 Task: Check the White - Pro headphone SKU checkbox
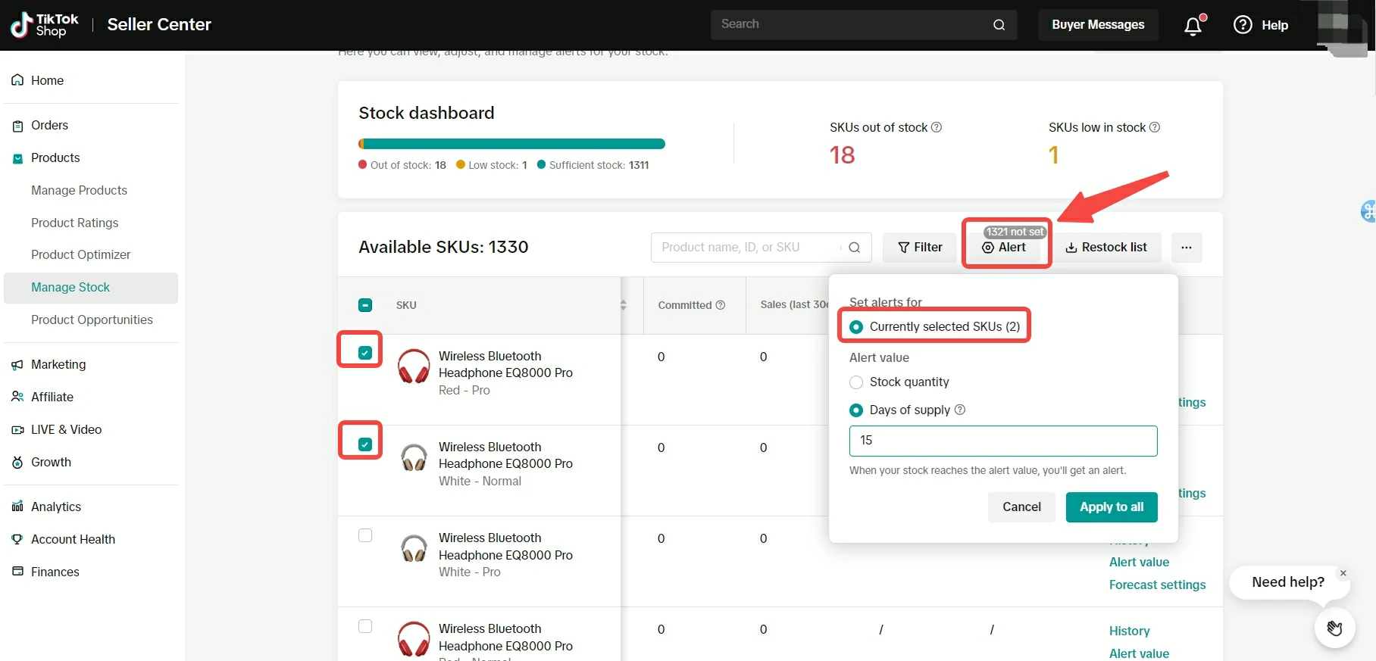(x=365, y=535)
